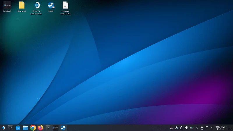Expand hidden system tray icons arrow
This screenshot has width=233, height=131.
pyautogui.click(x=212, y=128)
